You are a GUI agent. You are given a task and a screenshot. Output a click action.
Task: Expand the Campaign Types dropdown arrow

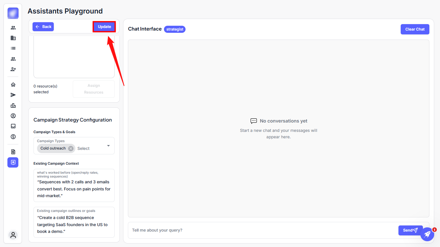click(108, 146)
